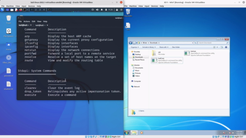Switch to workspace 1 in Kali panel

click(32, 10)
